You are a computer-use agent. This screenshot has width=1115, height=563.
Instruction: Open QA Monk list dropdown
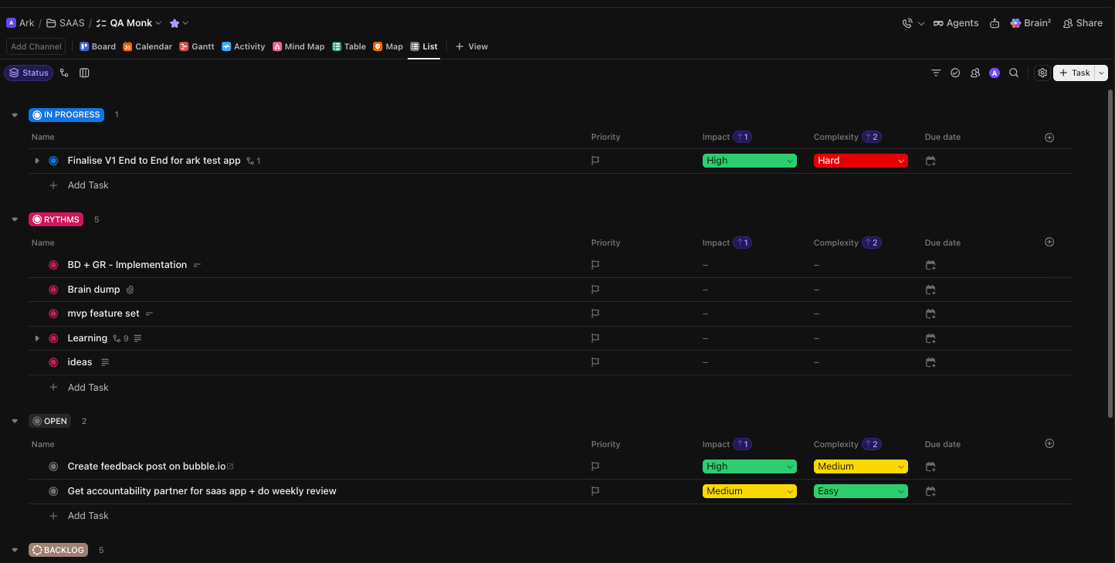pos(158,23)
